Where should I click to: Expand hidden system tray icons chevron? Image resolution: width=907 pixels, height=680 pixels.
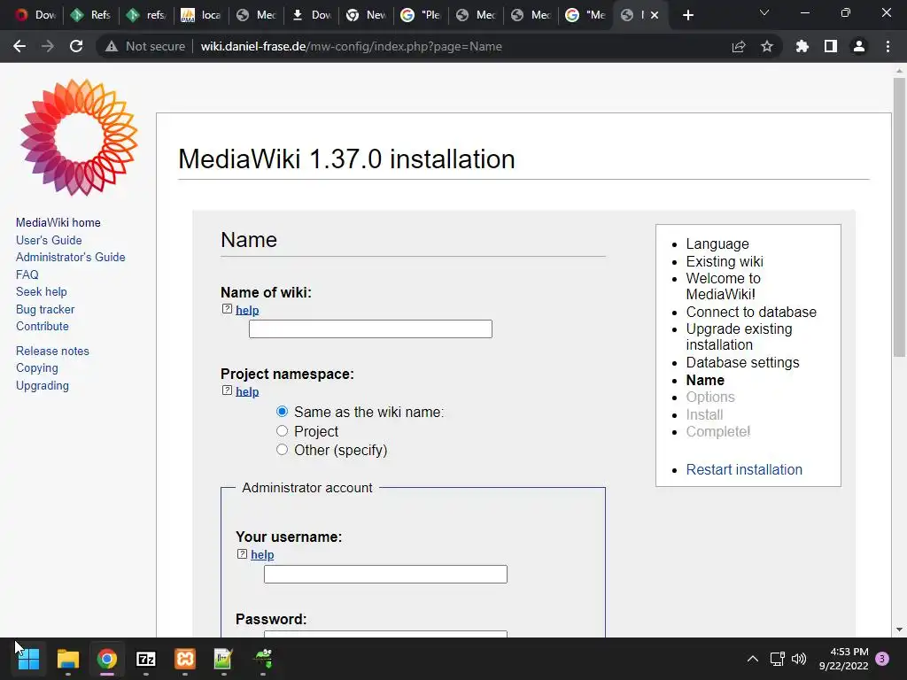(753, 659)
